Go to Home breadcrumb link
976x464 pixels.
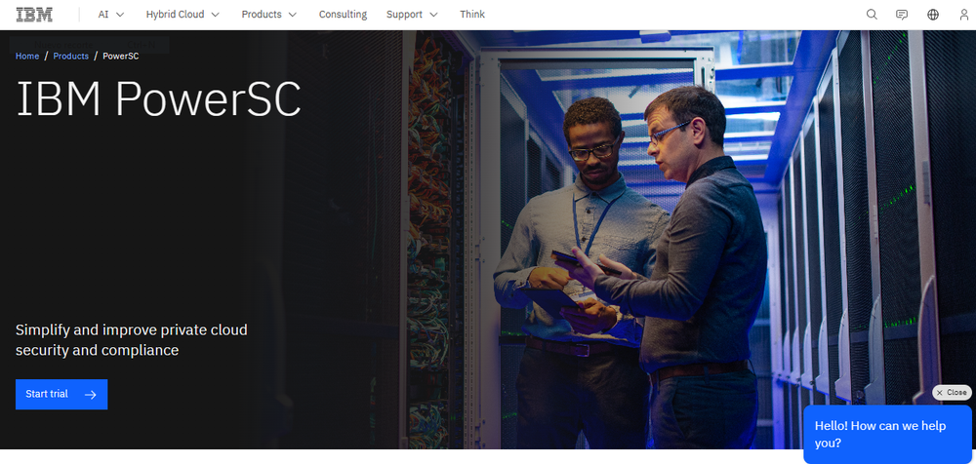[x=27, y=56]
